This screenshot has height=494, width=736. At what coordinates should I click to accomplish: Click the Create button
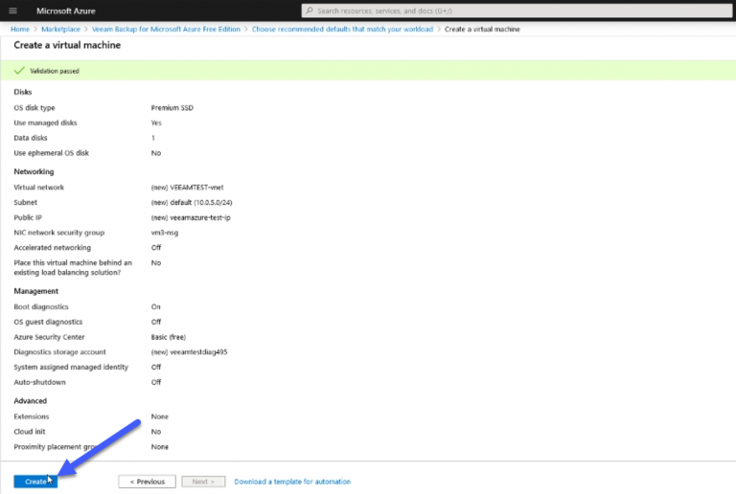click(35, 482)
